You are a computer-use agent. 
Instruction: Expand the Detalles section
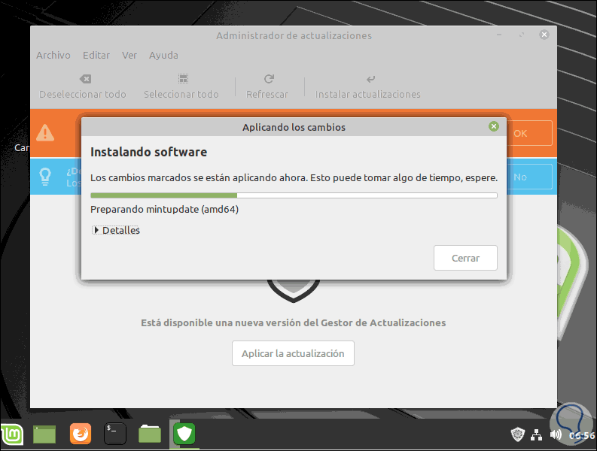[x=116, y=231]
